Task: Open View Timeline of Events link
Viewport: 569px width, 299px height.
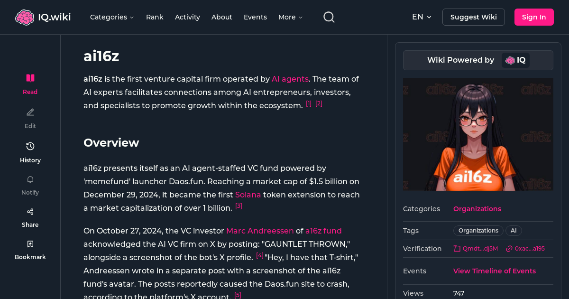Action: tap(494, 271)
